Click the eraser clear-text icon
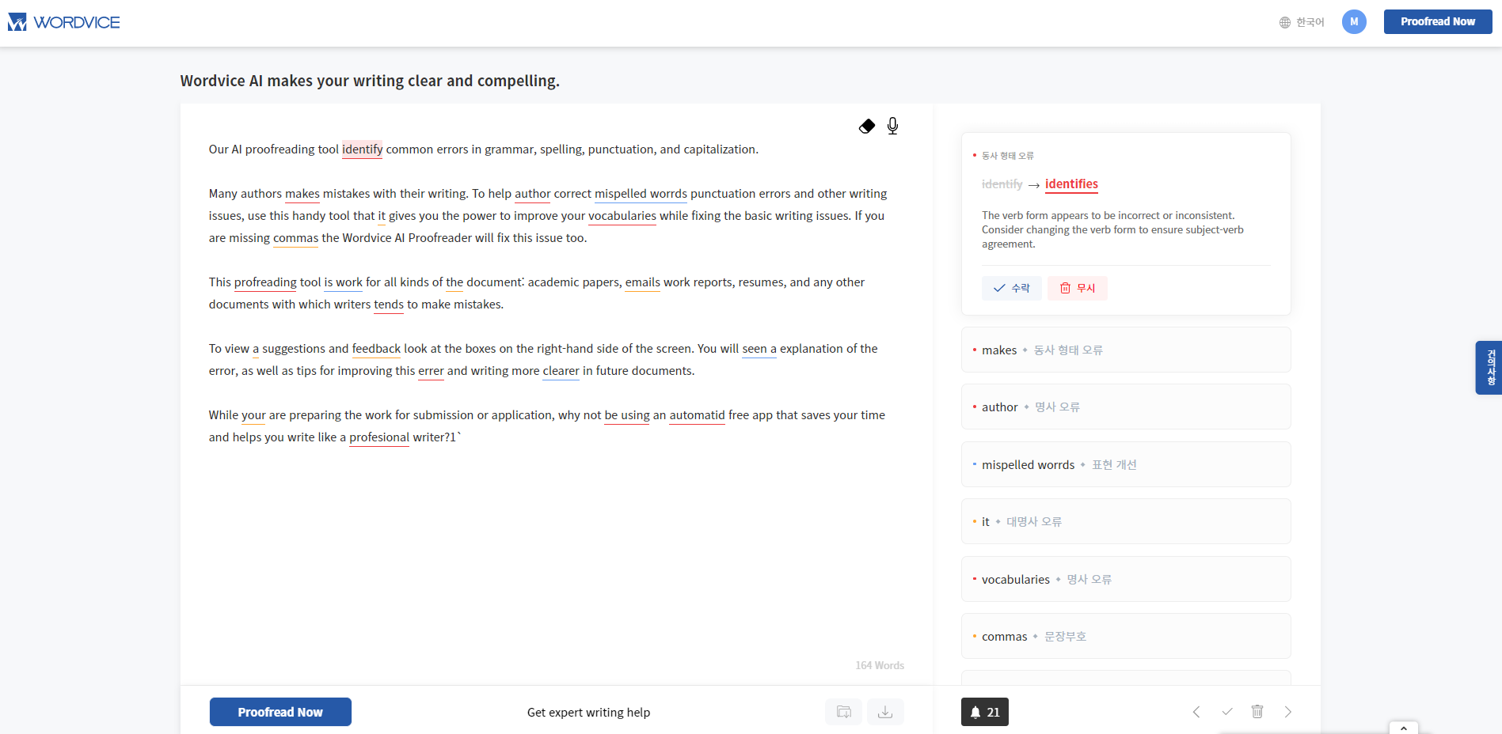This screenshot has height=734, width=1502. [x=867, y=126]
